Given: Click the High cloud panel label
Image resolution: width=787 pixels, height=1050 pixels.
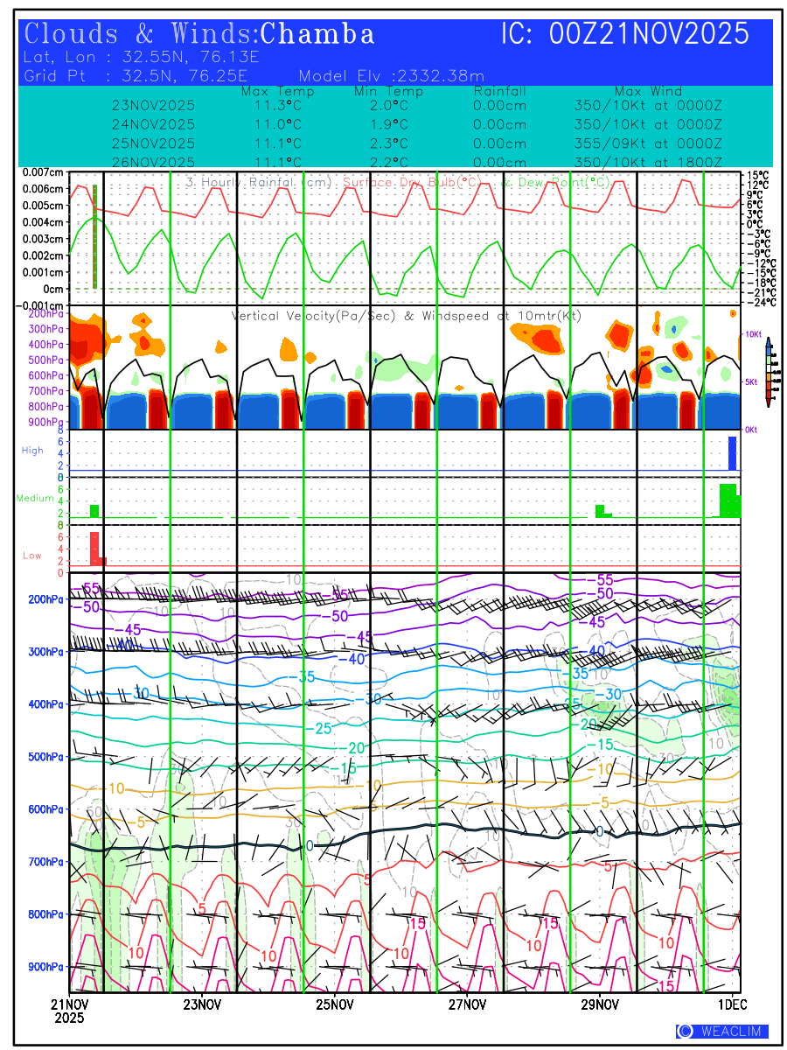Looking at the screenshot, I should (32, 451).
